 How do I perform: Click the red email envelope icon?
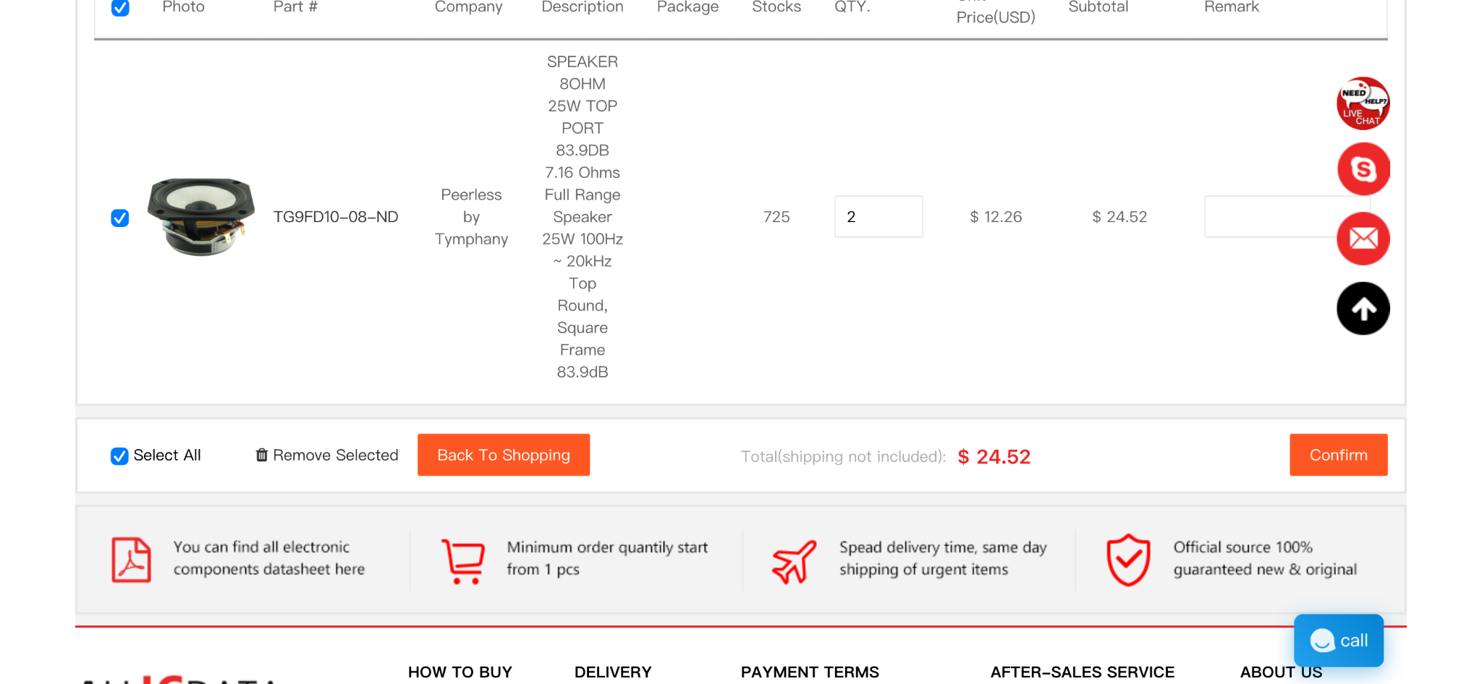1363,239
